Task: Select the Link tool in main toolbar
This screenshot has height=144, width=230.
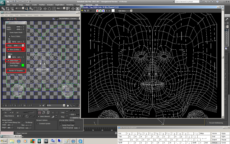Action: pyautogui.click(x=3, y=9)
